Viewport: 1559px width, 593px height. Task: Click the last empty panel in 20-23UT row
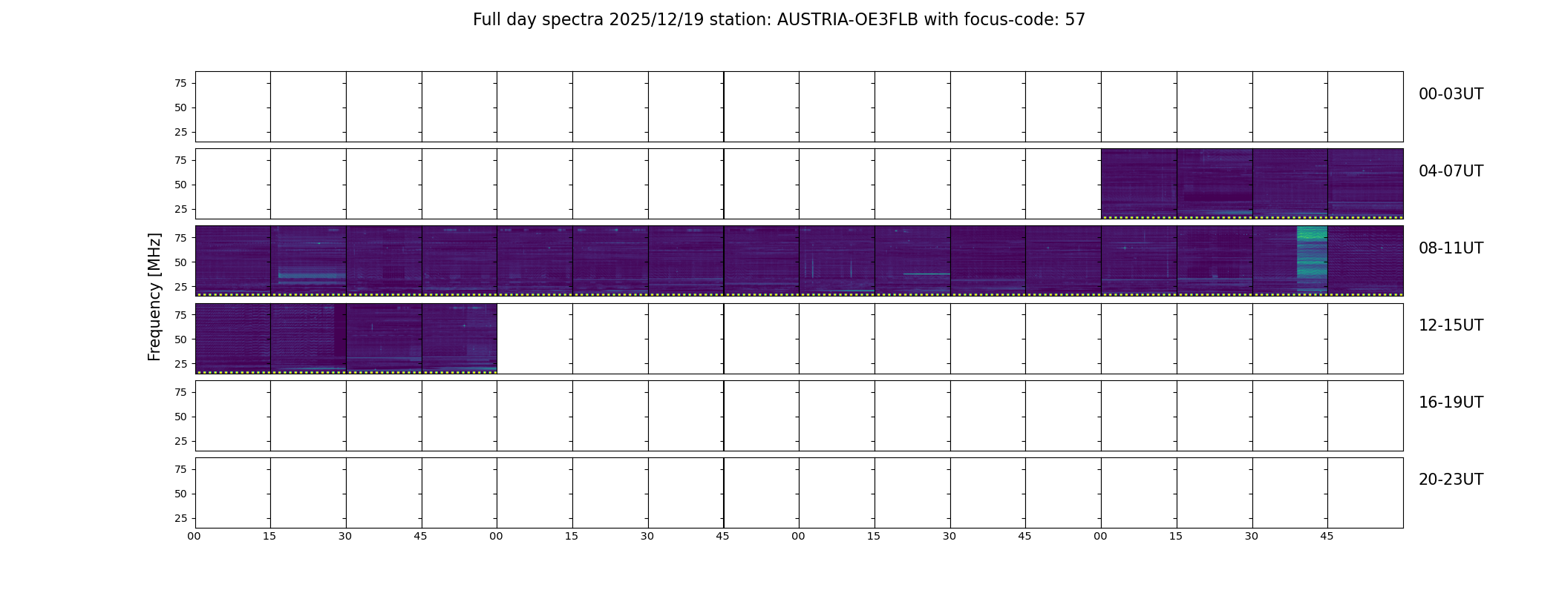click(1365, 493)
